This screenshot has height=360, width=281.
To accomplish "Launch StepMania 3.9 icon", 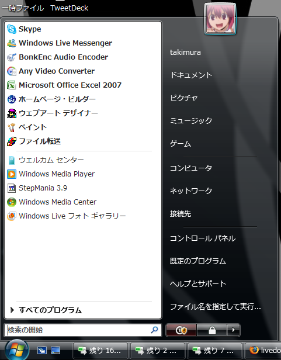I will tap(12, 188).
